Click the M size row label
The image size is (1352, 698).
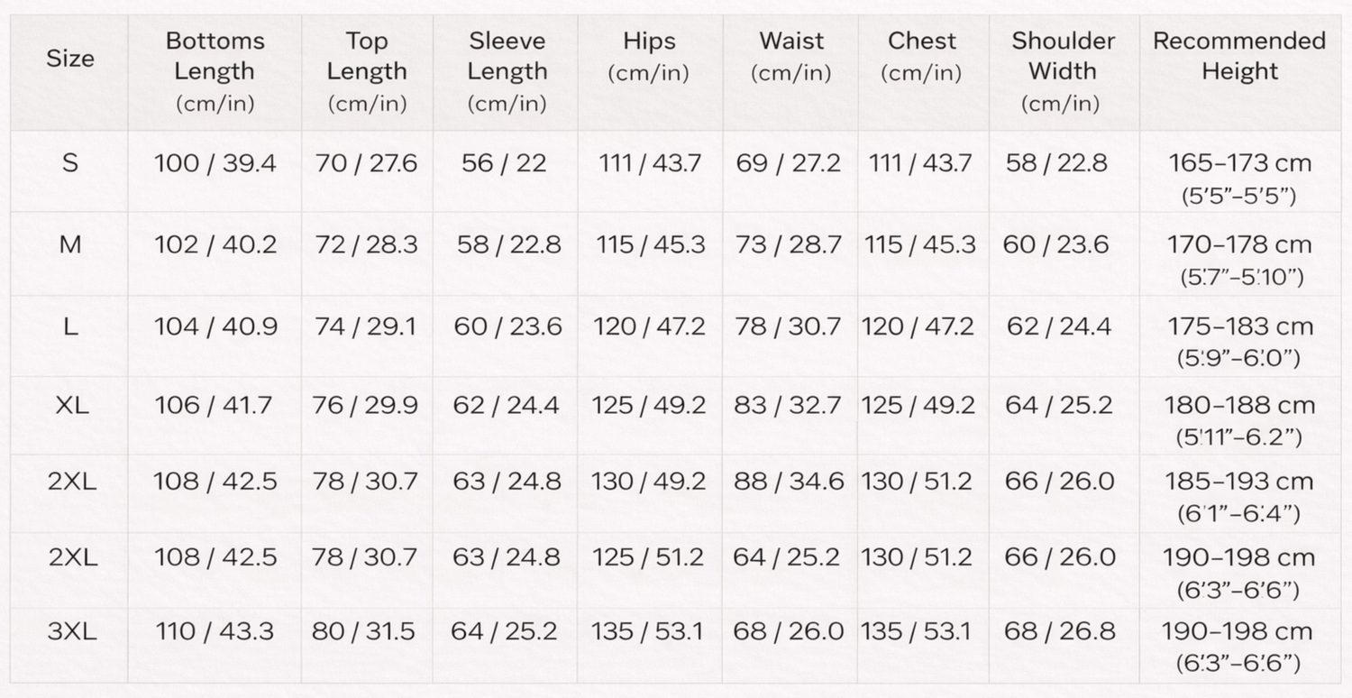click(x=70, y=245)
